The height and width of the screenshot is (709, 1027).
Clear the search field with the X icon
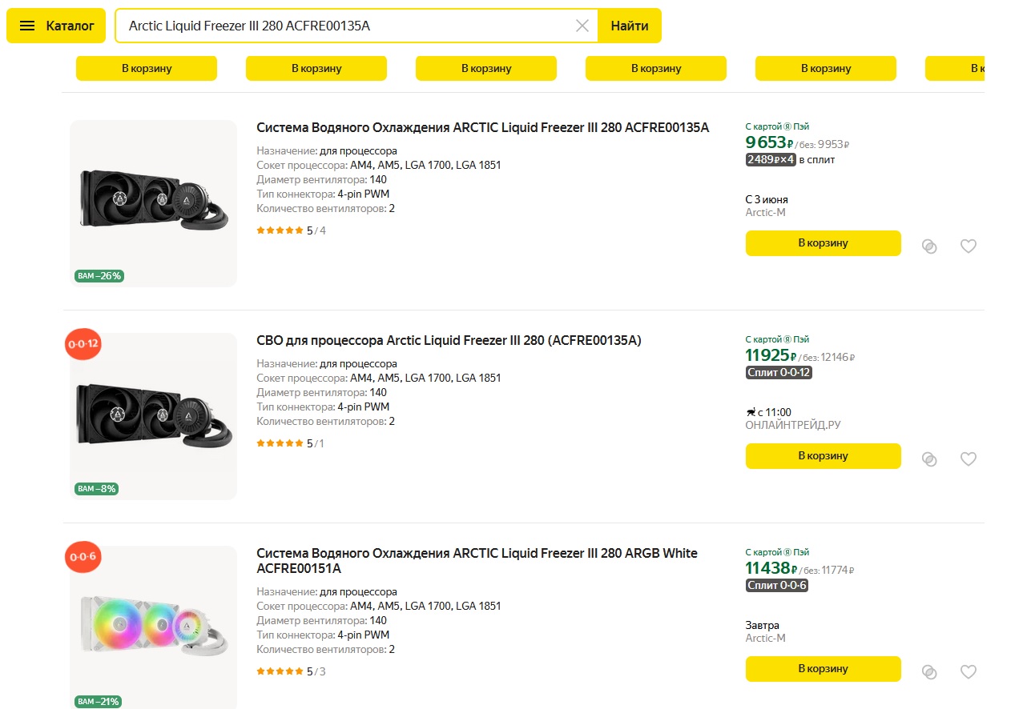click(582, 26)
